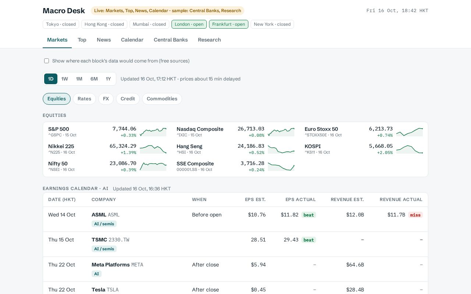This screenshot has width=471, height=294.
Task: Switch time range to 1Y
Action: coord(108,79)
